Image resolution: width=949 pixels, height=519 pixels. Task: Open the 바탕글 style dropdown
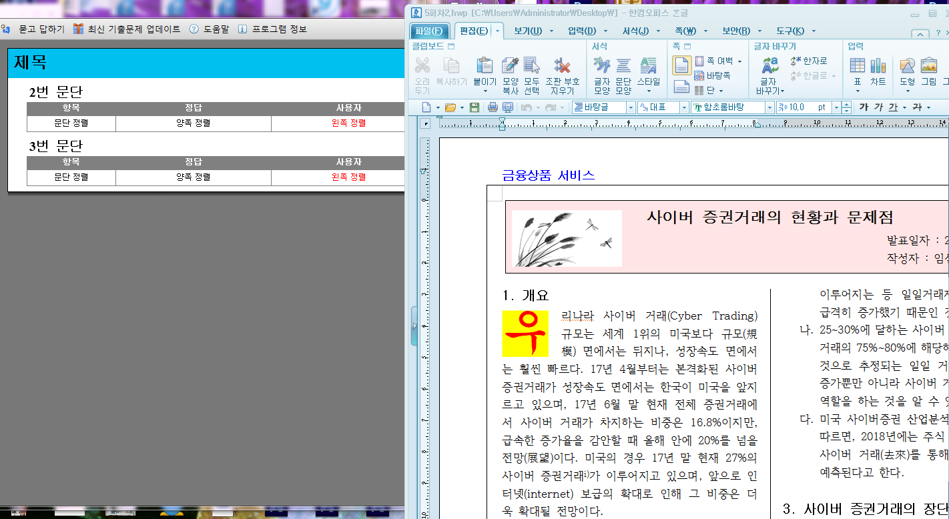pos(630,107)
